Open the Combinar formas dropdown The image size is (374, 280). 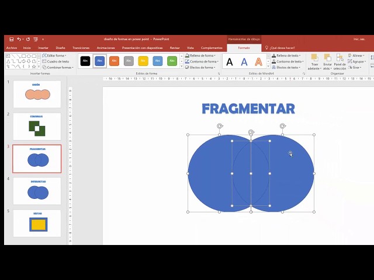pyautogui.click(x=57, y=67)
